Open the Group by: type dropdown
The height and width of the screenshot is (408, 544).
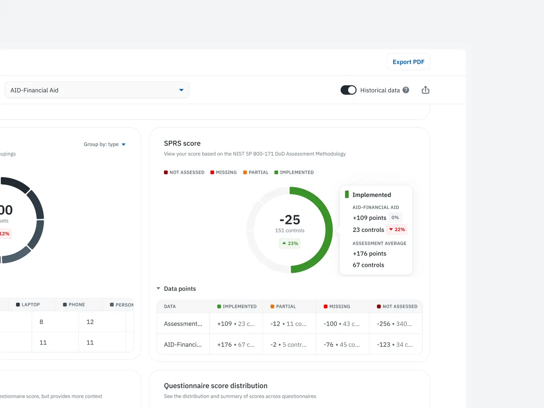pos(104,144)
